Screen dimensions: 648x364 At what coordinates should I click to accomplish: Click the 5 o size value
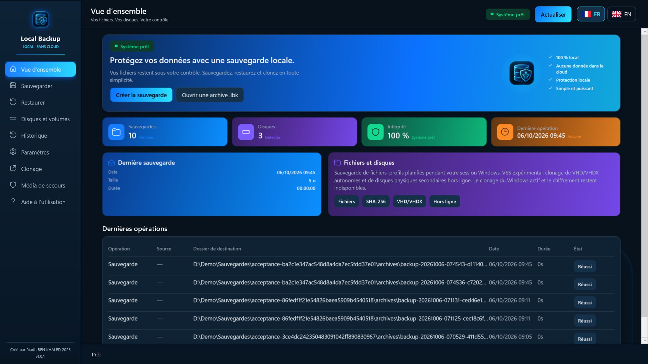tap(312, 180)
